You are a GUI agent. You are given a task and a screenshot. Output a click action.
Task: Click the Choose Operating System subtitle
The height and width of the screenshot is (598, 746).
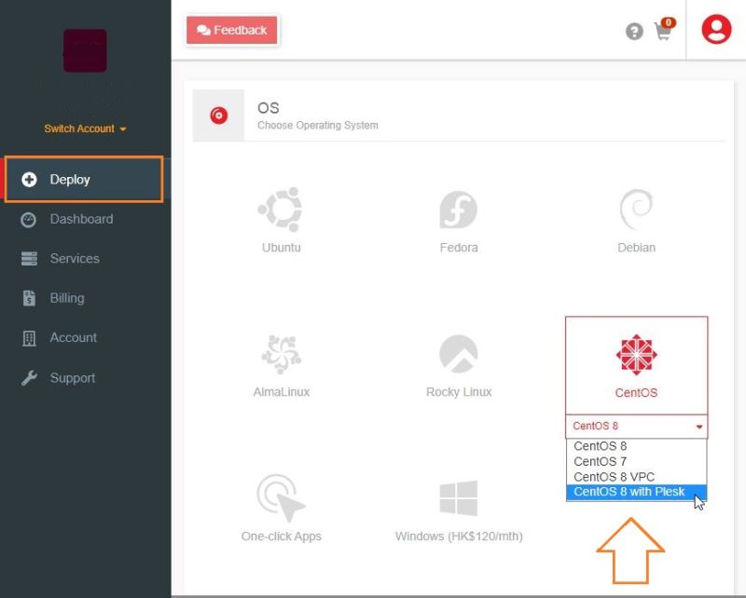318,126
